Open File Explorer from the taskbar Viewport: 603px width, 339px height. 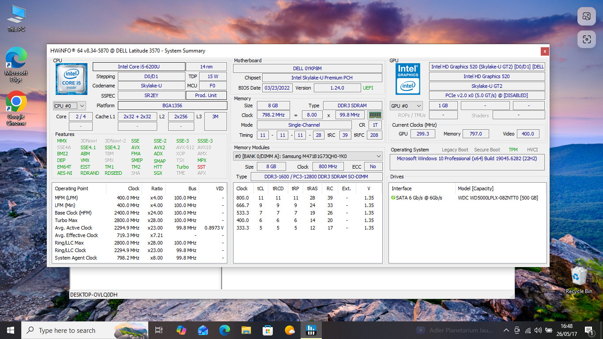point(246,330)
